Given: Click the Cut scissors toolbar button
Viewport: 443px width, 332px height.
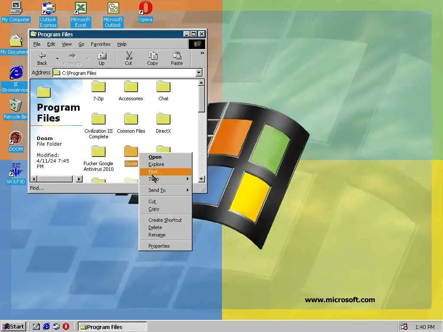Looking at the screenshot, I should click(x=128, y=59).
